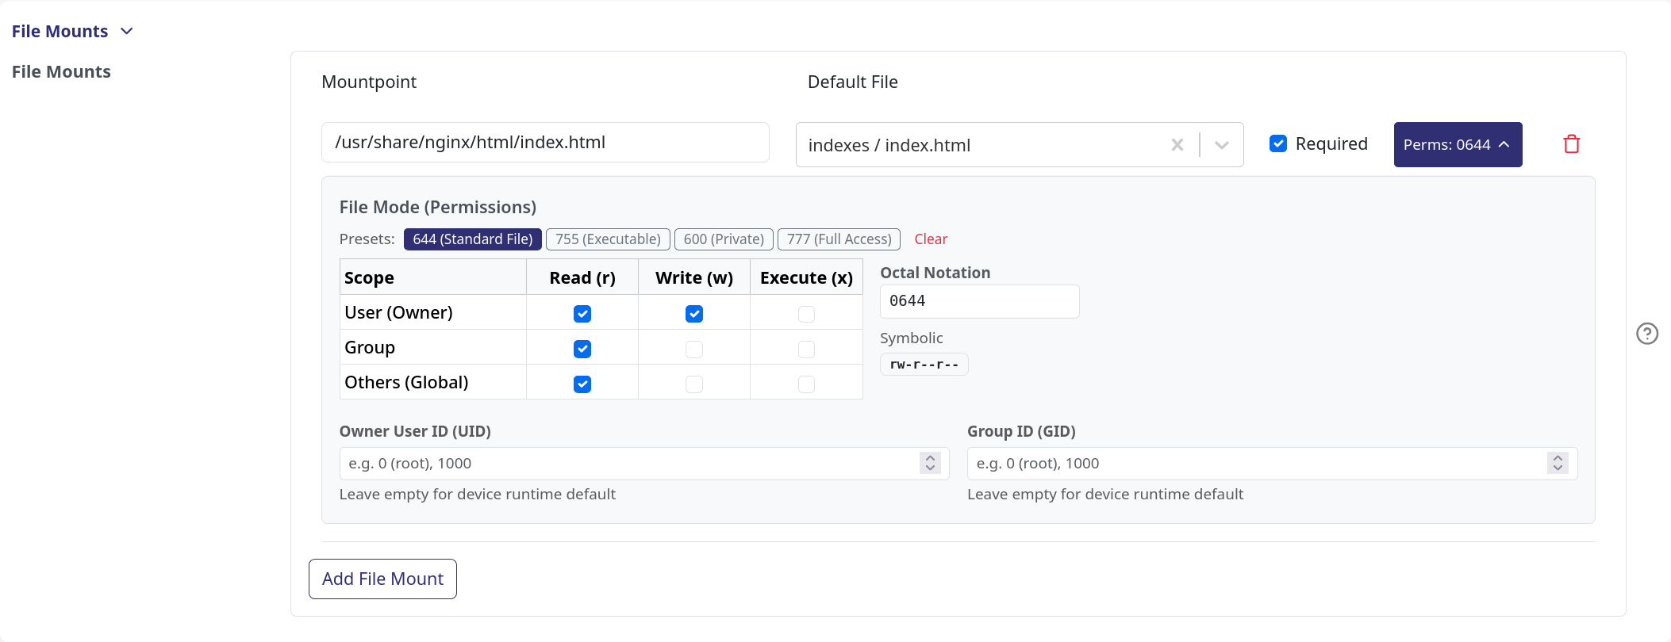Uncheck User (Owner) Read permission
The height and width of the screenshot is (642, 1671).
coord(582,314)
